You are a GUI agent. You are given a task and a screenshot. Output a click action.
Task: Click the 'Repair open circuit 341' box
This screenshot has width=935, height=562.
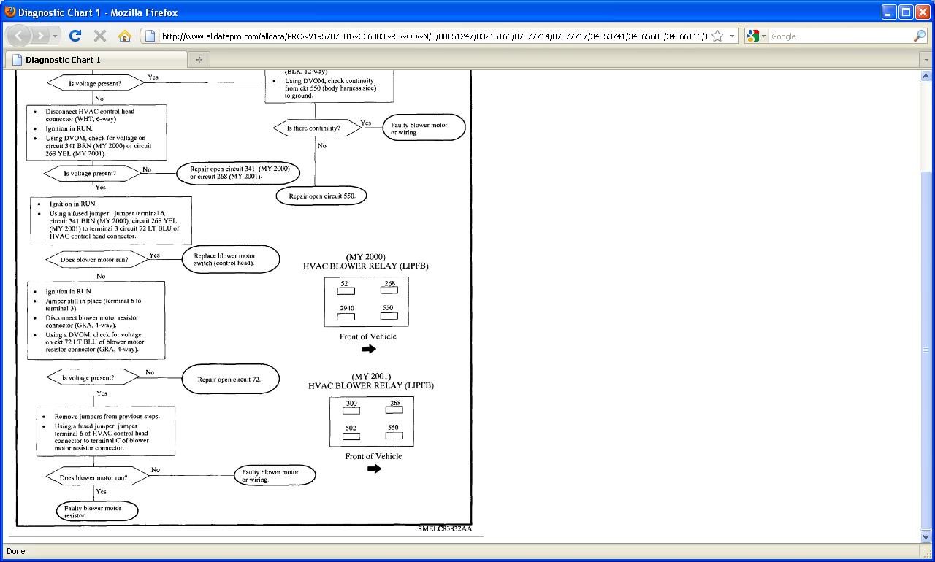click(x=238, y=172)
